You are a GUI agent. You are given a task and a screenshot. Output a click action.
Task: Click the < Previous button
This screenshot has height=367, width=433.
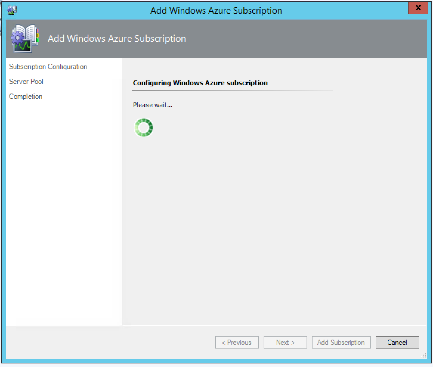pyautogui.click(x=237, y=343)
